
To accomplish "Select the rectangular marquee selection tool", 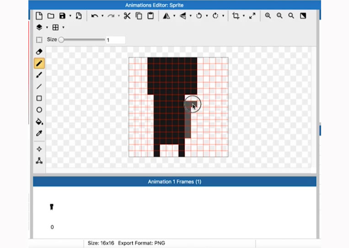I will [x=39, y=40].
